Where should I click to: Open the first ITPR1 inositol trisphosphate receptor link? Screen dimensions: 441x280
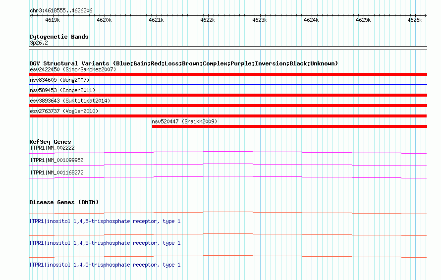[105, 221]
